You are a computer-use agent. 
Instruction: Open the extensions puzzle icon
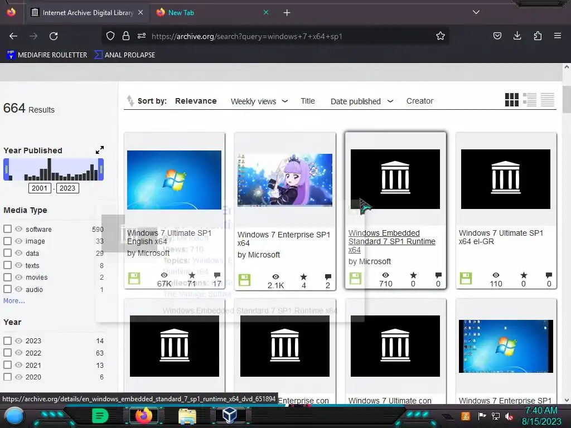coord(538,36)
